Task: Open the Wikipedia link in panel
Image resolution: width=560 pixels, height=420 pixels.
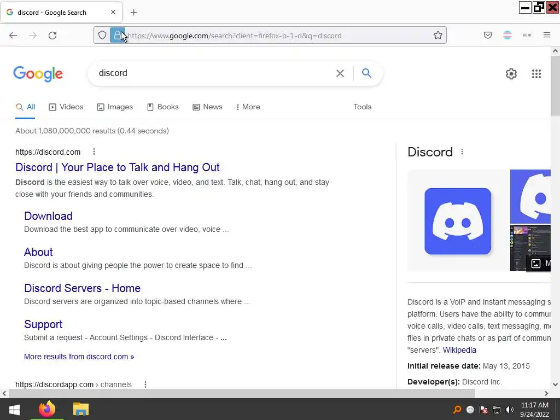Action: tap(459, 350)
